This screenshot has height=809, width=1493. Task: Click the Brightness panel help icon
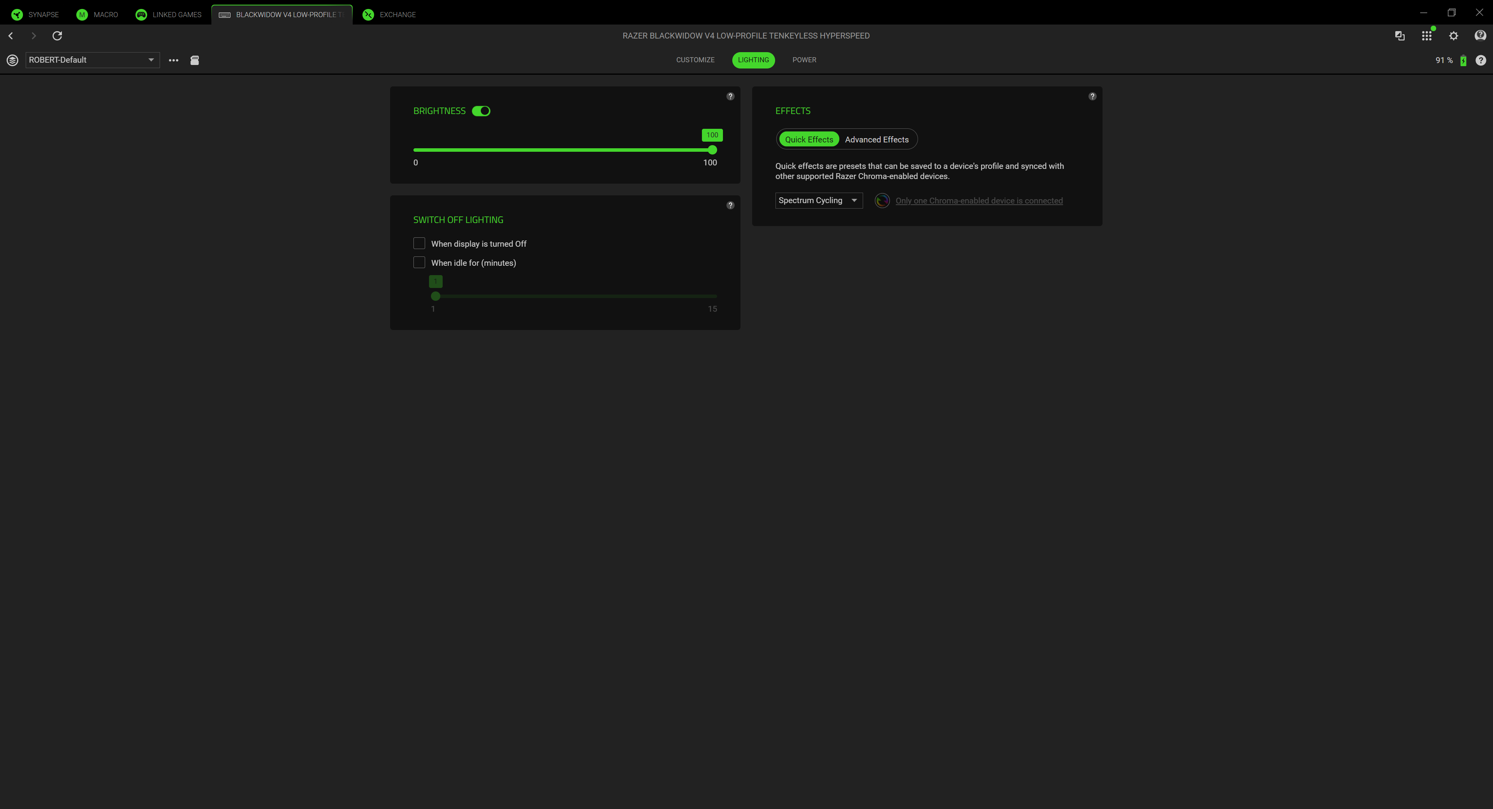point(730,97)
